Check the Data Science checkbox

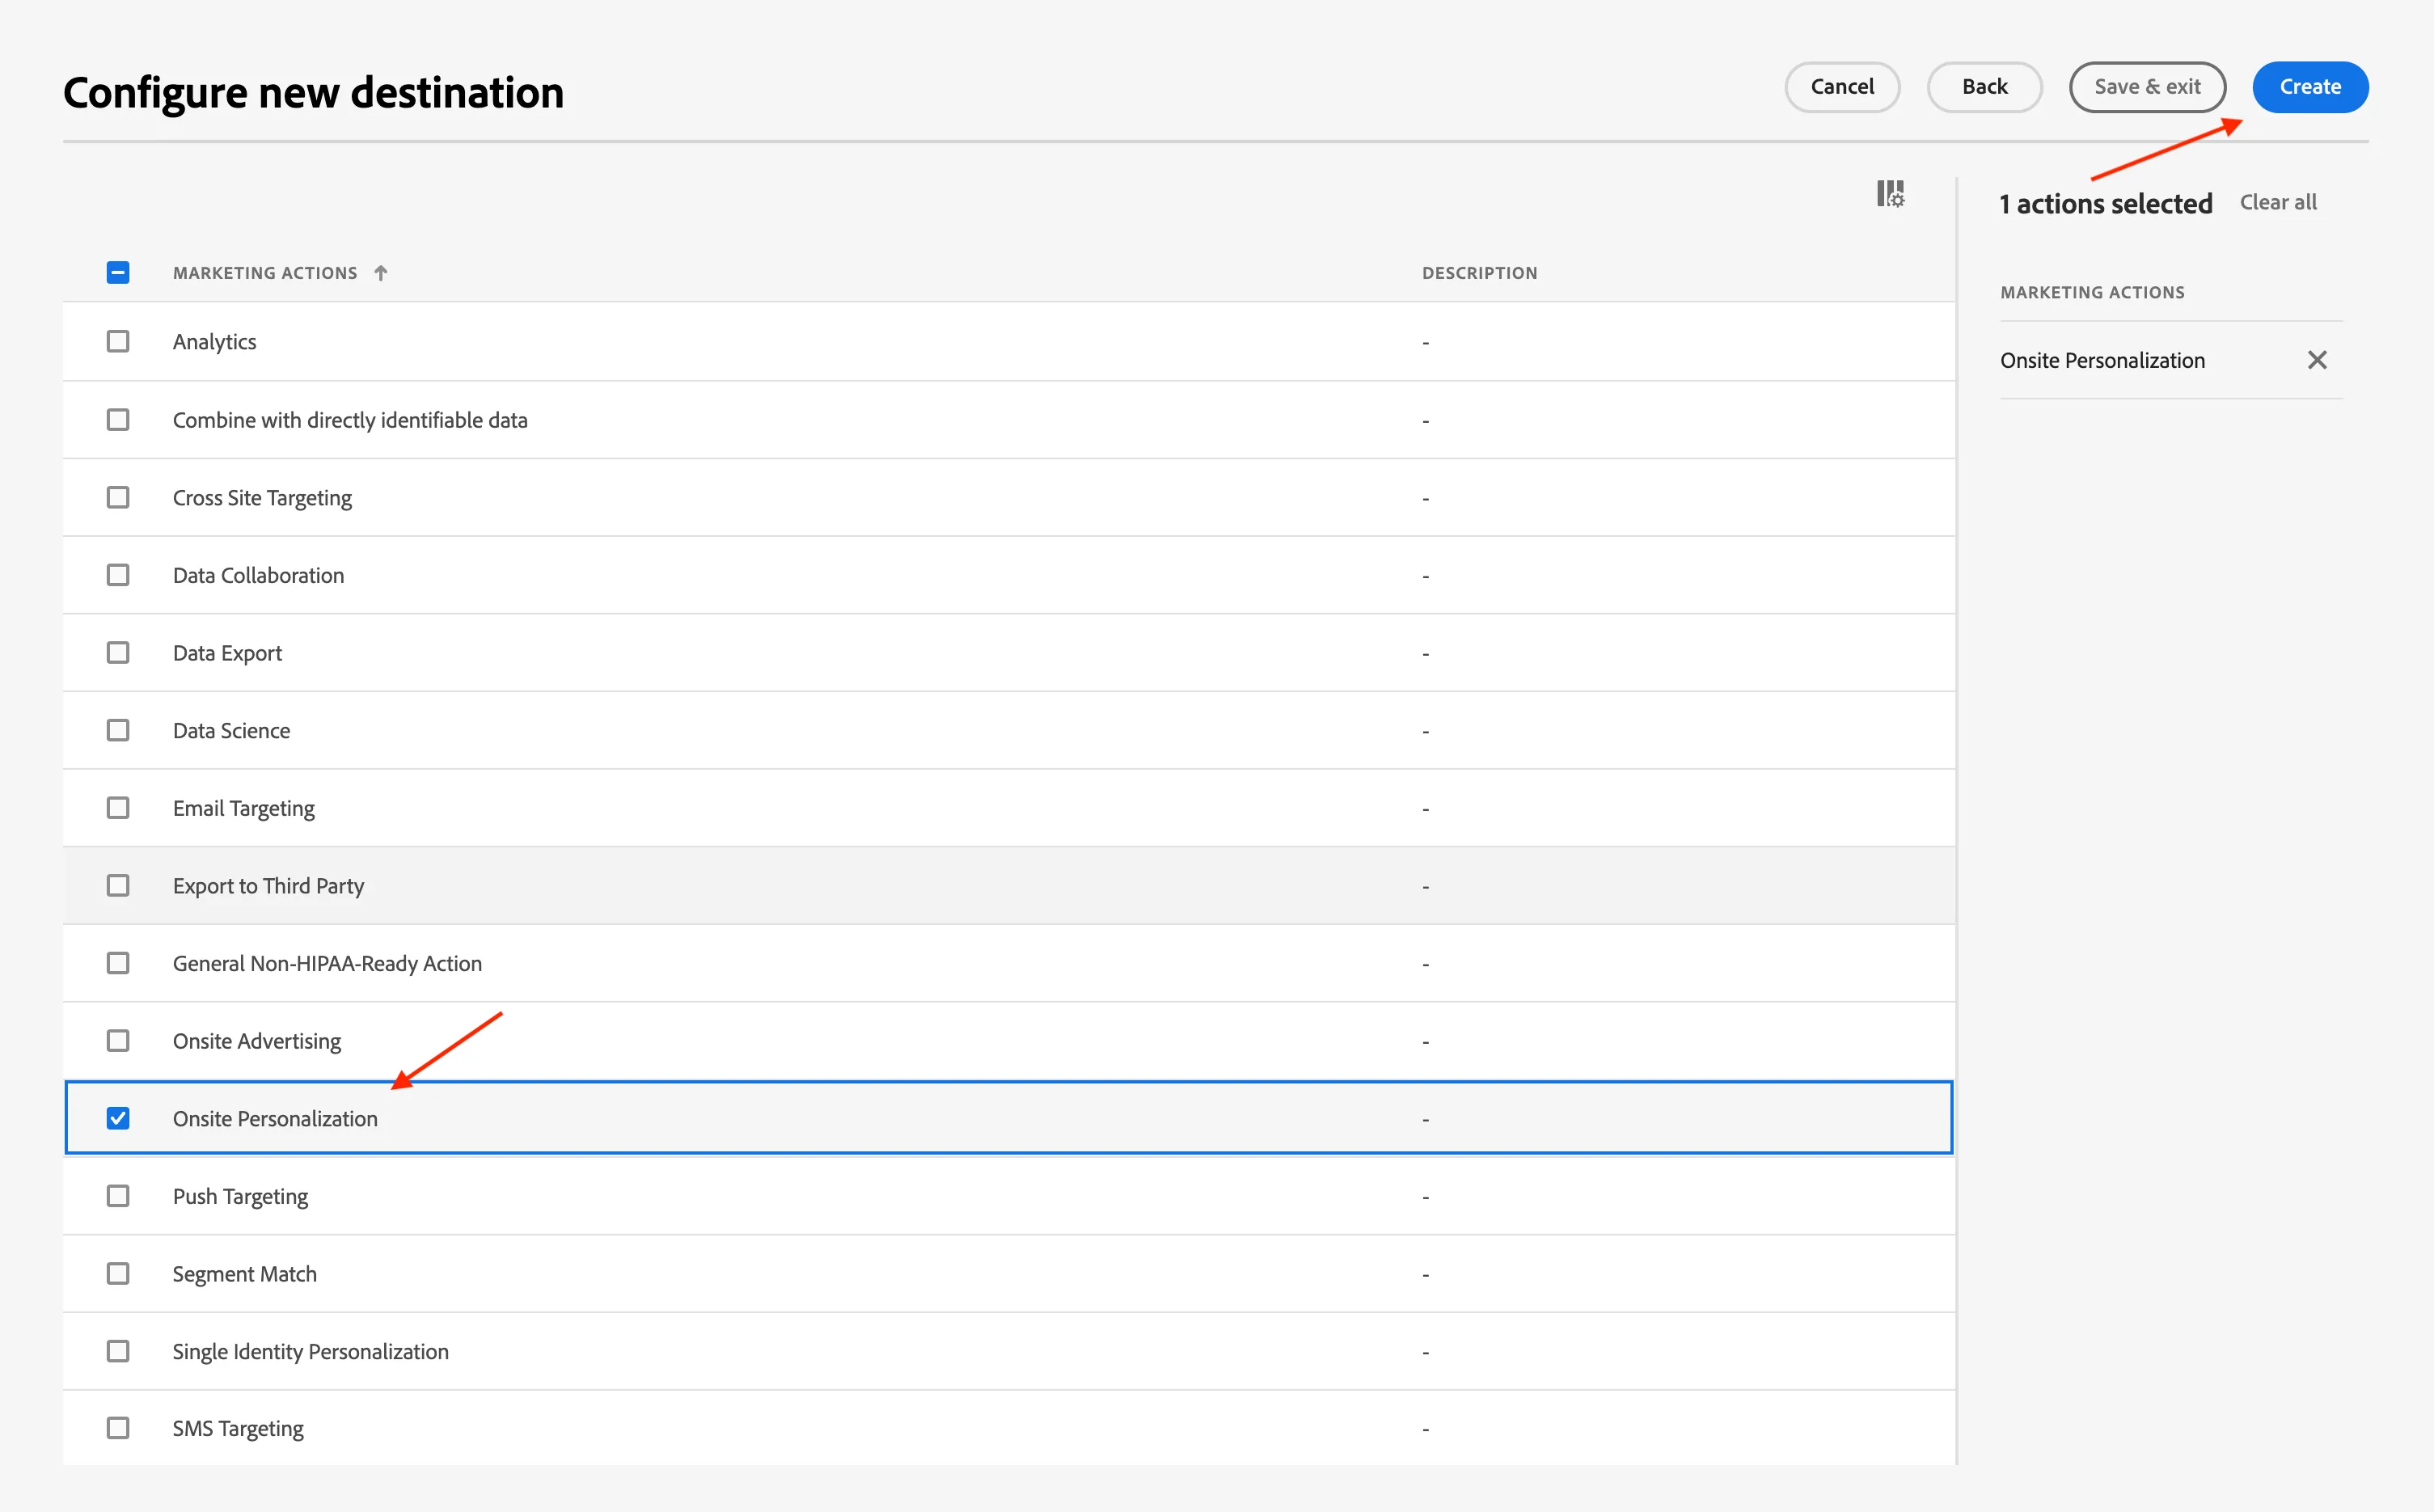[x=118, y=730]
